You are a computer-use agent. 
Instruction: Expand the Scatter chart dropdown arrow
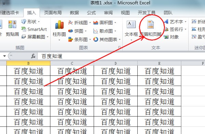point(115,31)
